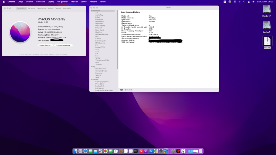This screenshot has height=155, width=276.
Task: Activate Siri from menu bar
Action: click(253, 2)
